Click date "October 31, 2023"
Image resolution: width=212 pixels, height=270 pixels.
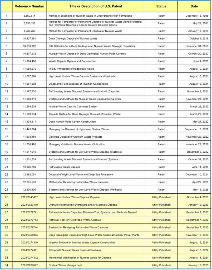(198, 160)
